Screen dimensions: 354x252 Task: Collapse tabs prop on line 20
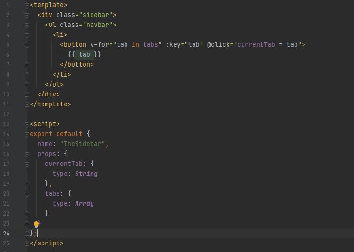click(x=27, y=194)
